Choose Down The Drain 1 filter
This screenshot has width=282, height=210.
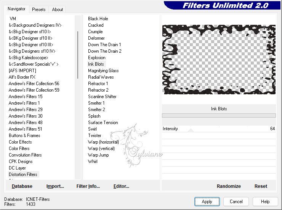click(x=104, y=45)
